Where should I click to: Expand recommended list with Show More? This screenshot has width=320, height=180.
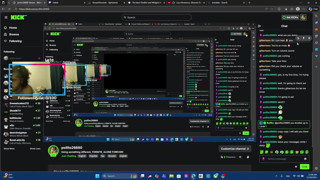(x=9, y=149)
